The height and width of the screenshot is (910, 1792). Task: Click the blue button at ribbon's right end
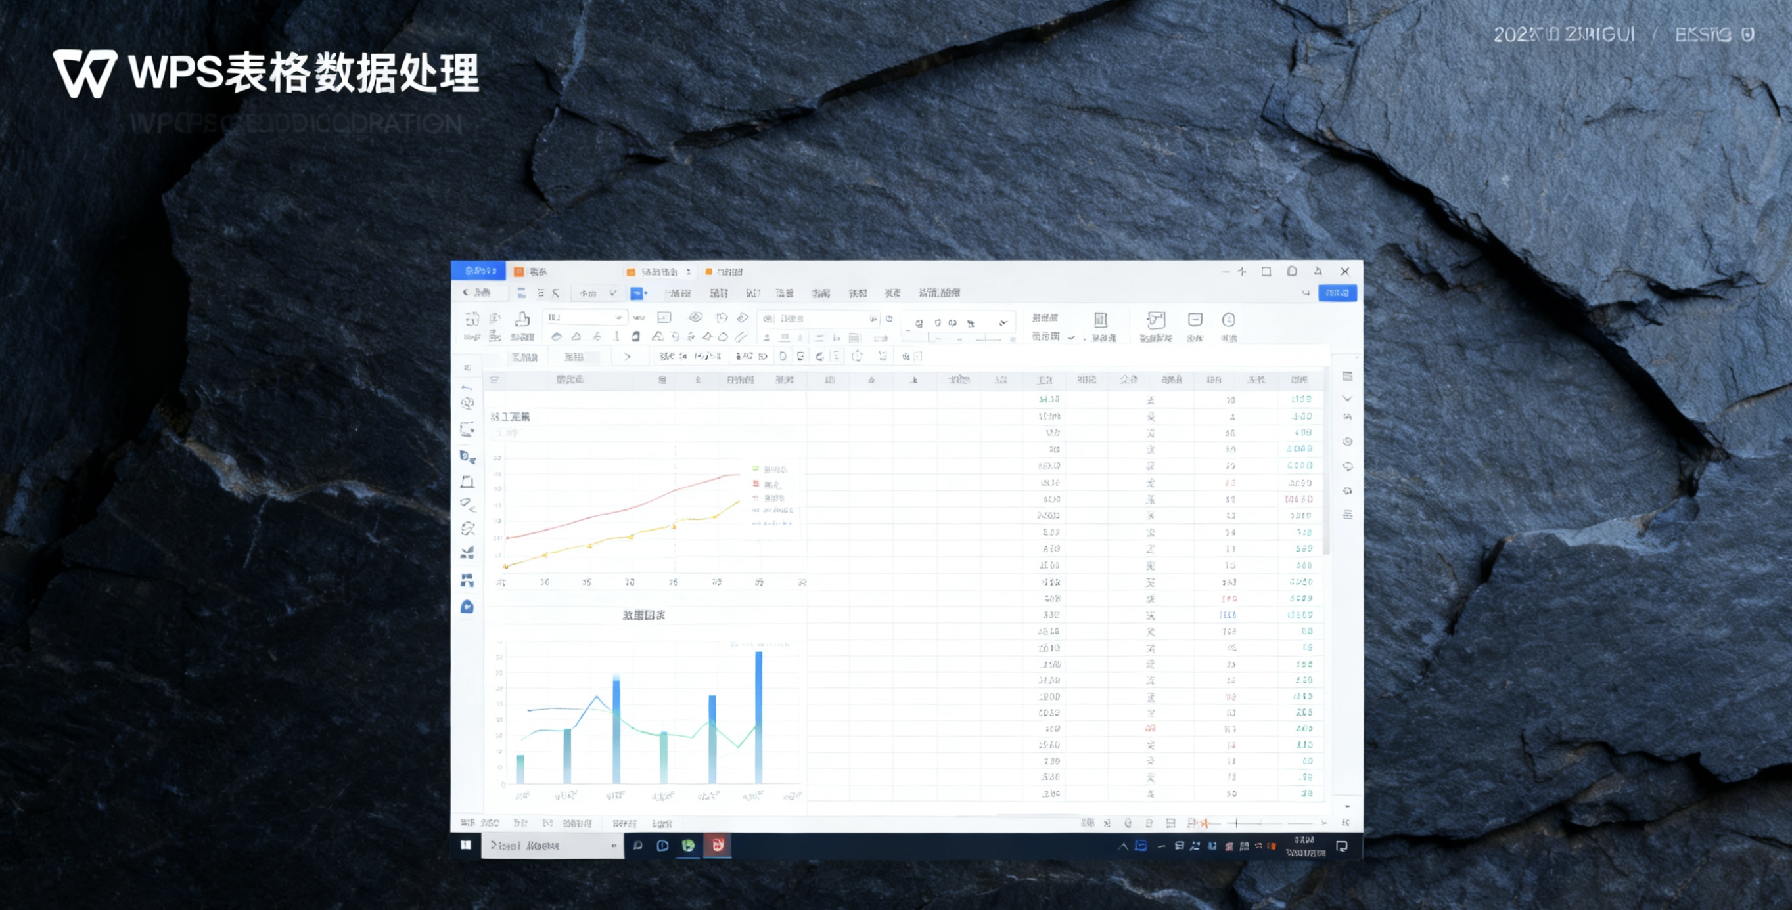[x=1337, y=293]
